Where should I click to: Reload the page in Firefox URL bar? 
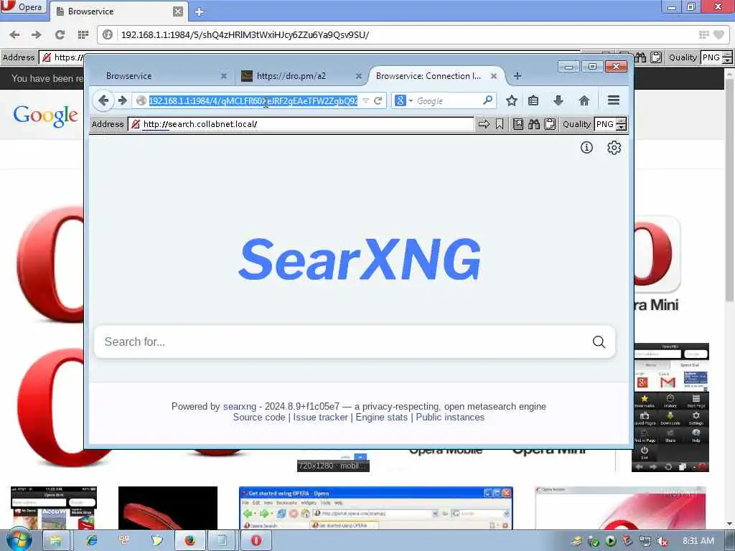coord(378,100)
